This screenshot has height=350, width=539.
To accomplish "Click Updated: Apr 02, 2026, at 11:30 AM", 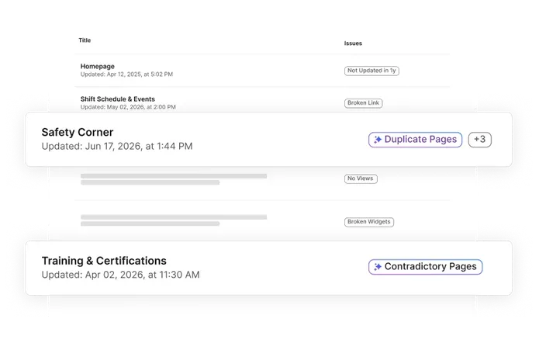I will (120, 275).
